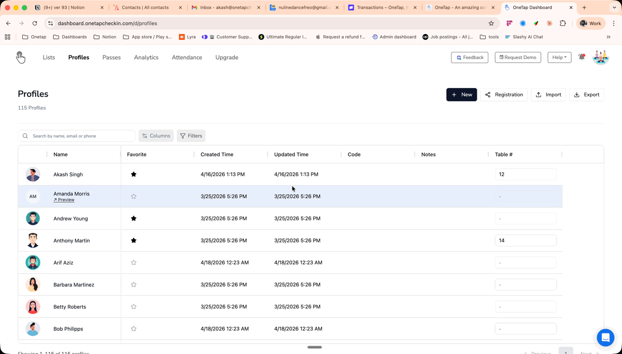Click the New profile button
This screenshot has width=622, height=354.
461,95
